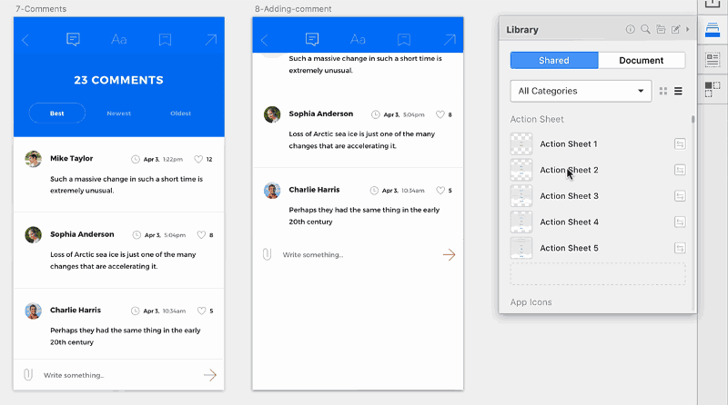Viewport: 728px width, 405px height.
Task: Click the comments icon in 7-Comments header
Action: (x=73, y=39)
